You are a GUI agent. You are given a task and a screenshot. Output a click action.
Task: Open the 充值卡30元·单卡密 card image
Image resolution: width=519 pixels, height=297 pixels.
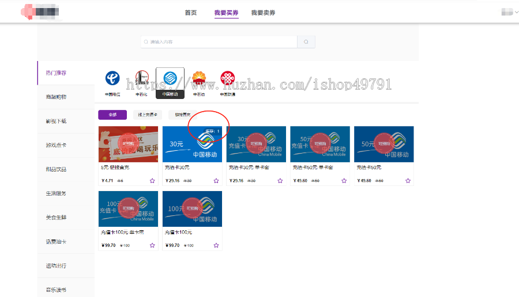click(256, 144)
